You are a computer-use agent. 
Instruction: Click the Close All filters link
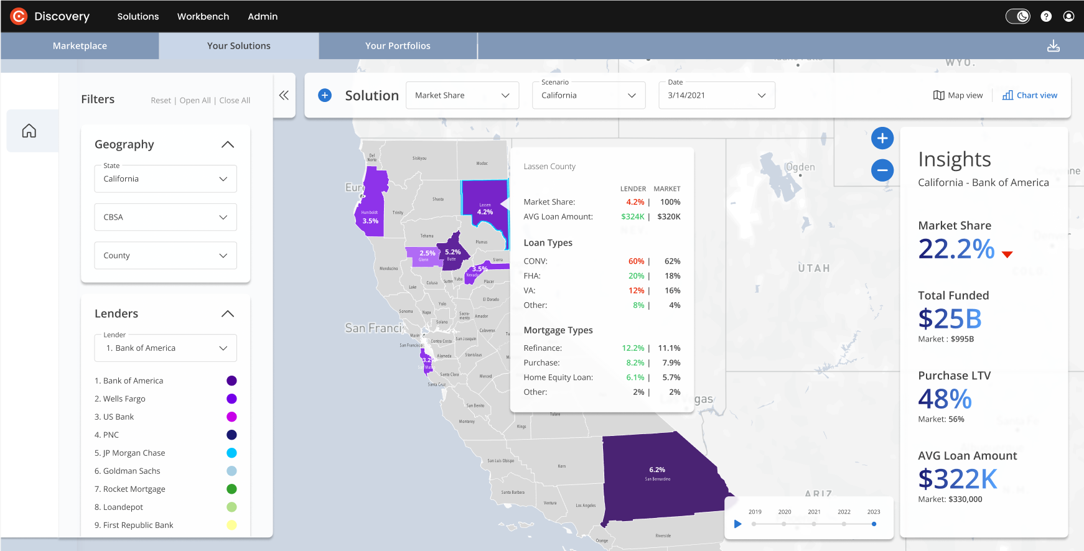click(x=235, y=101)
